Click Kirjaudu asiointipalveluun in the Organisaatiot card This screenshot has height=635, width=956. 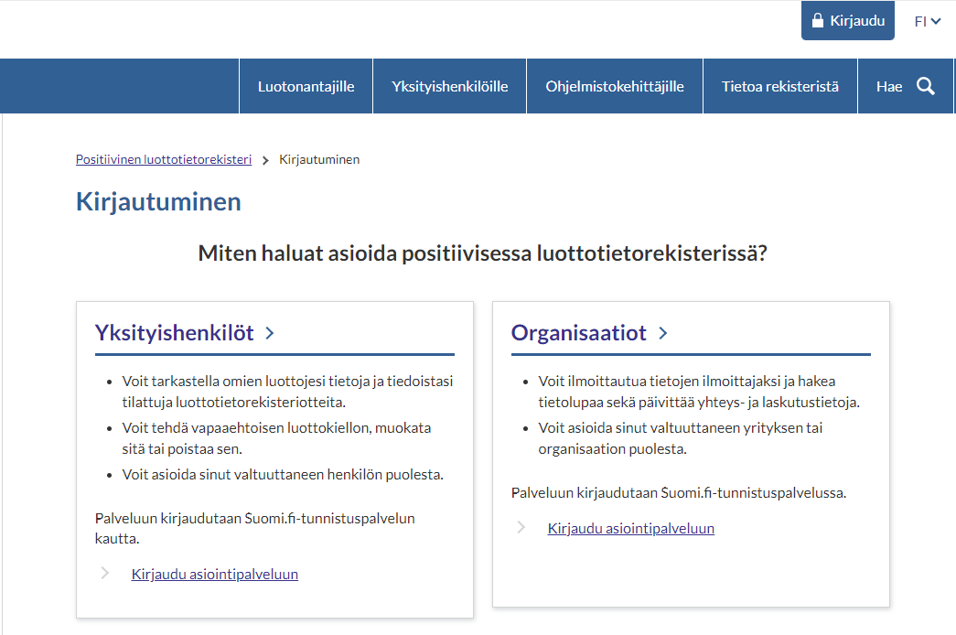click(x=630, y=528)
